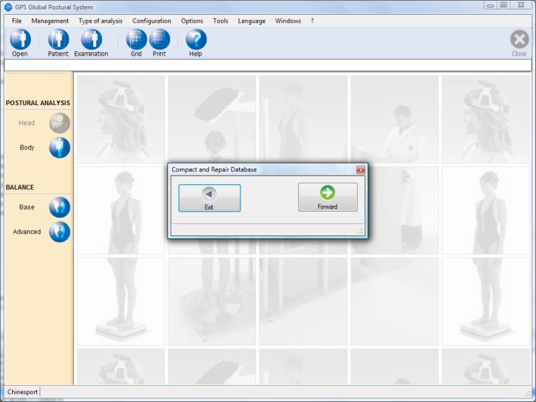Click the grey Close icon in toolbar
Image resolution: width=536 pixels, height=402 pixels.
520,40
